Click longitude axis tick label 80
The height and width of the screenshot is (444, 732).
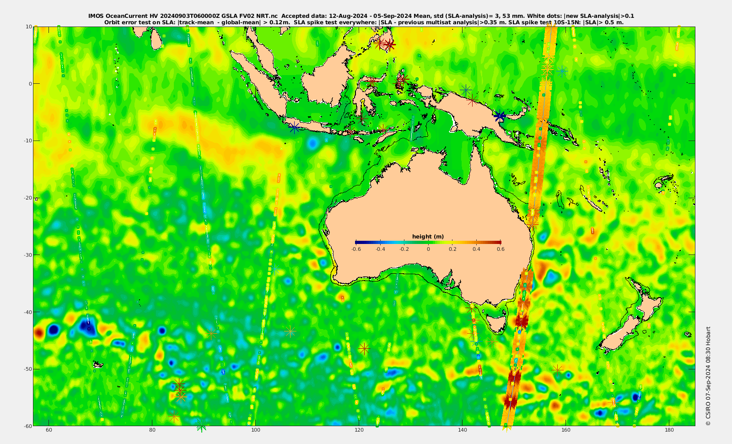(x=152, y=430)
